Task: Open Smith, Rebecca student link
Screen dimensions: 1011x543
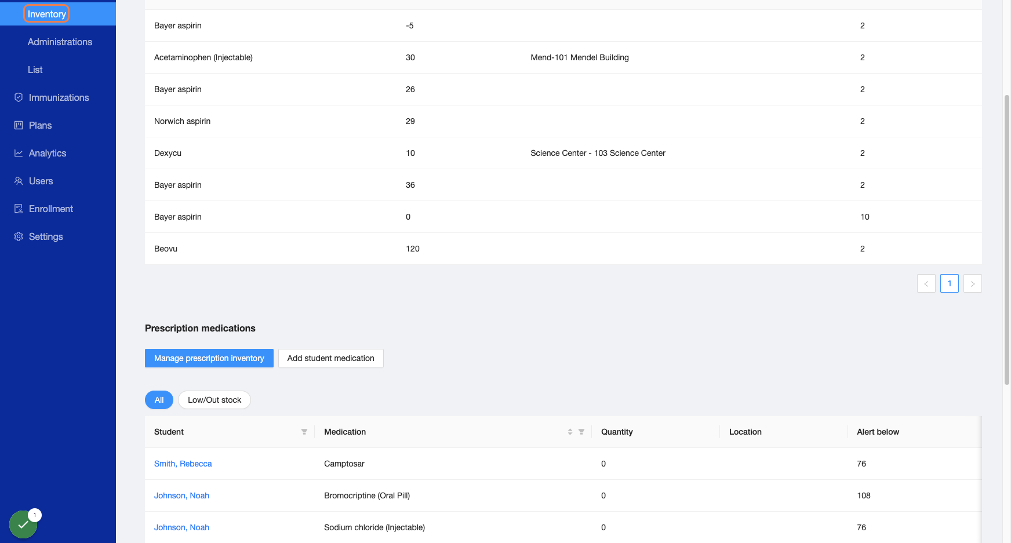Action: (x=183, y=464)
